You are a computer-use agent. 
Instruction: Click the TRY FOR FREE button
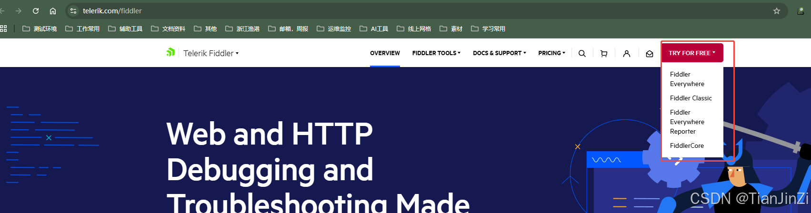coord(692,53)
